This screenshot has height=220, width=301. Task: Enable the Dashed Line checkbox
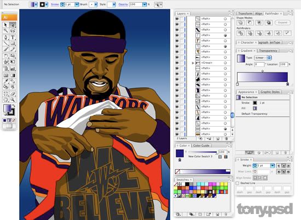tap(238, 183)
